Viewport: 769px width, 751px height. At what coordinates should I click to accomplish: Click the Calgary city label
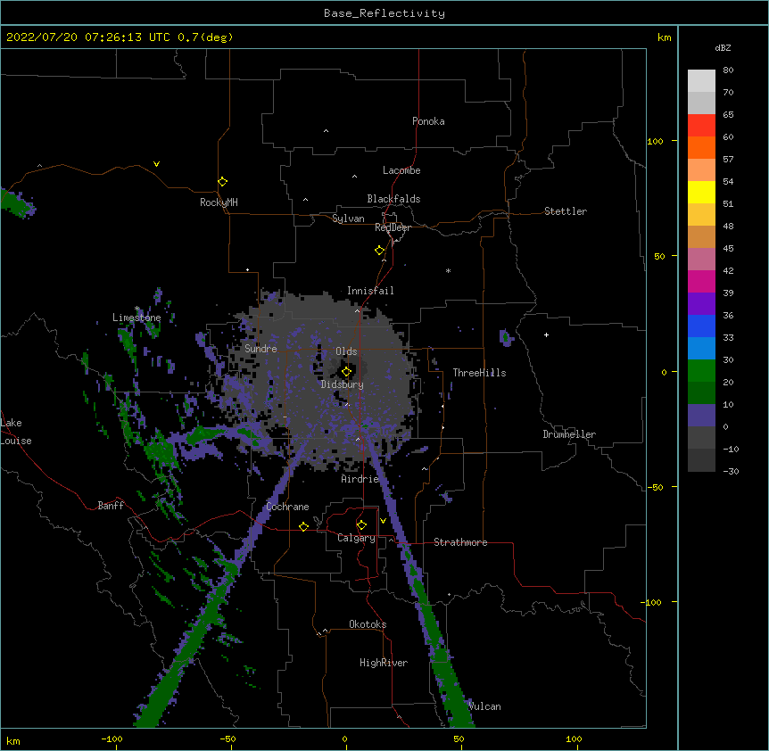click(356, 538)
